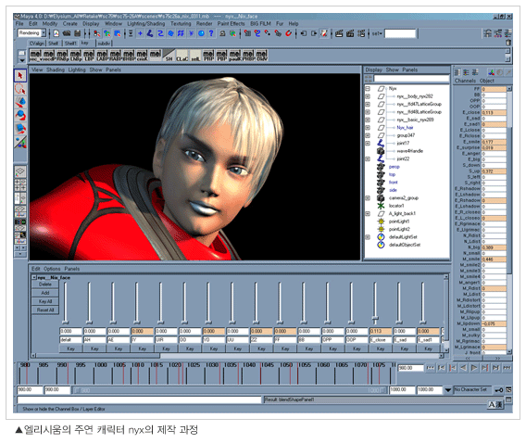The width and height of the screenshot is (526, 443).
Task: Open the Lighting/Shading menu
Action: 146,23
